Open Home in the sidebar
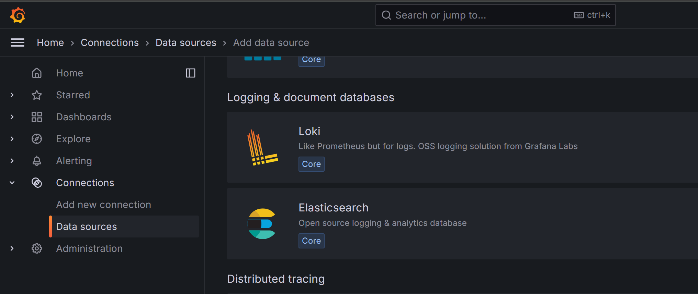The image size is (698, 294). (70, 73)
